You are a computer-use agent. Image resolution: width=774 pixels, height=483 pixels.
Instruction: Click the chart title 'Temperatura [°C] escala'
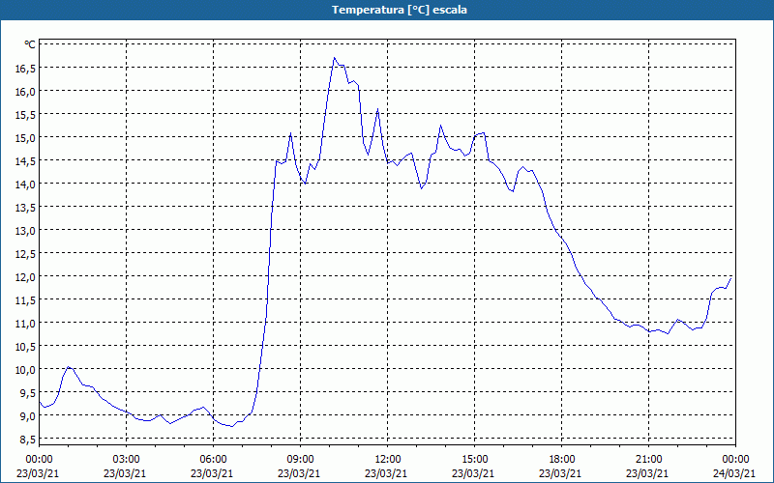coord(400,10)
